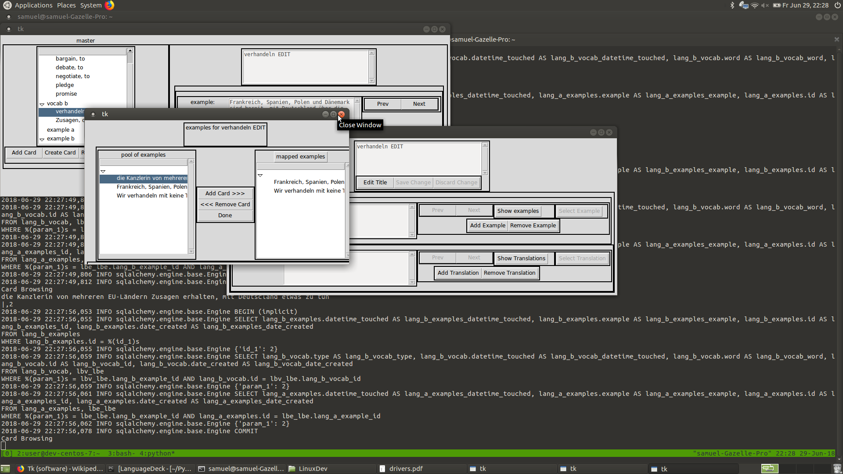Click inside the 'verhandeln EDIT' text box above Edit Title
This screenshot has width=843, height=474.
point(418,159)
